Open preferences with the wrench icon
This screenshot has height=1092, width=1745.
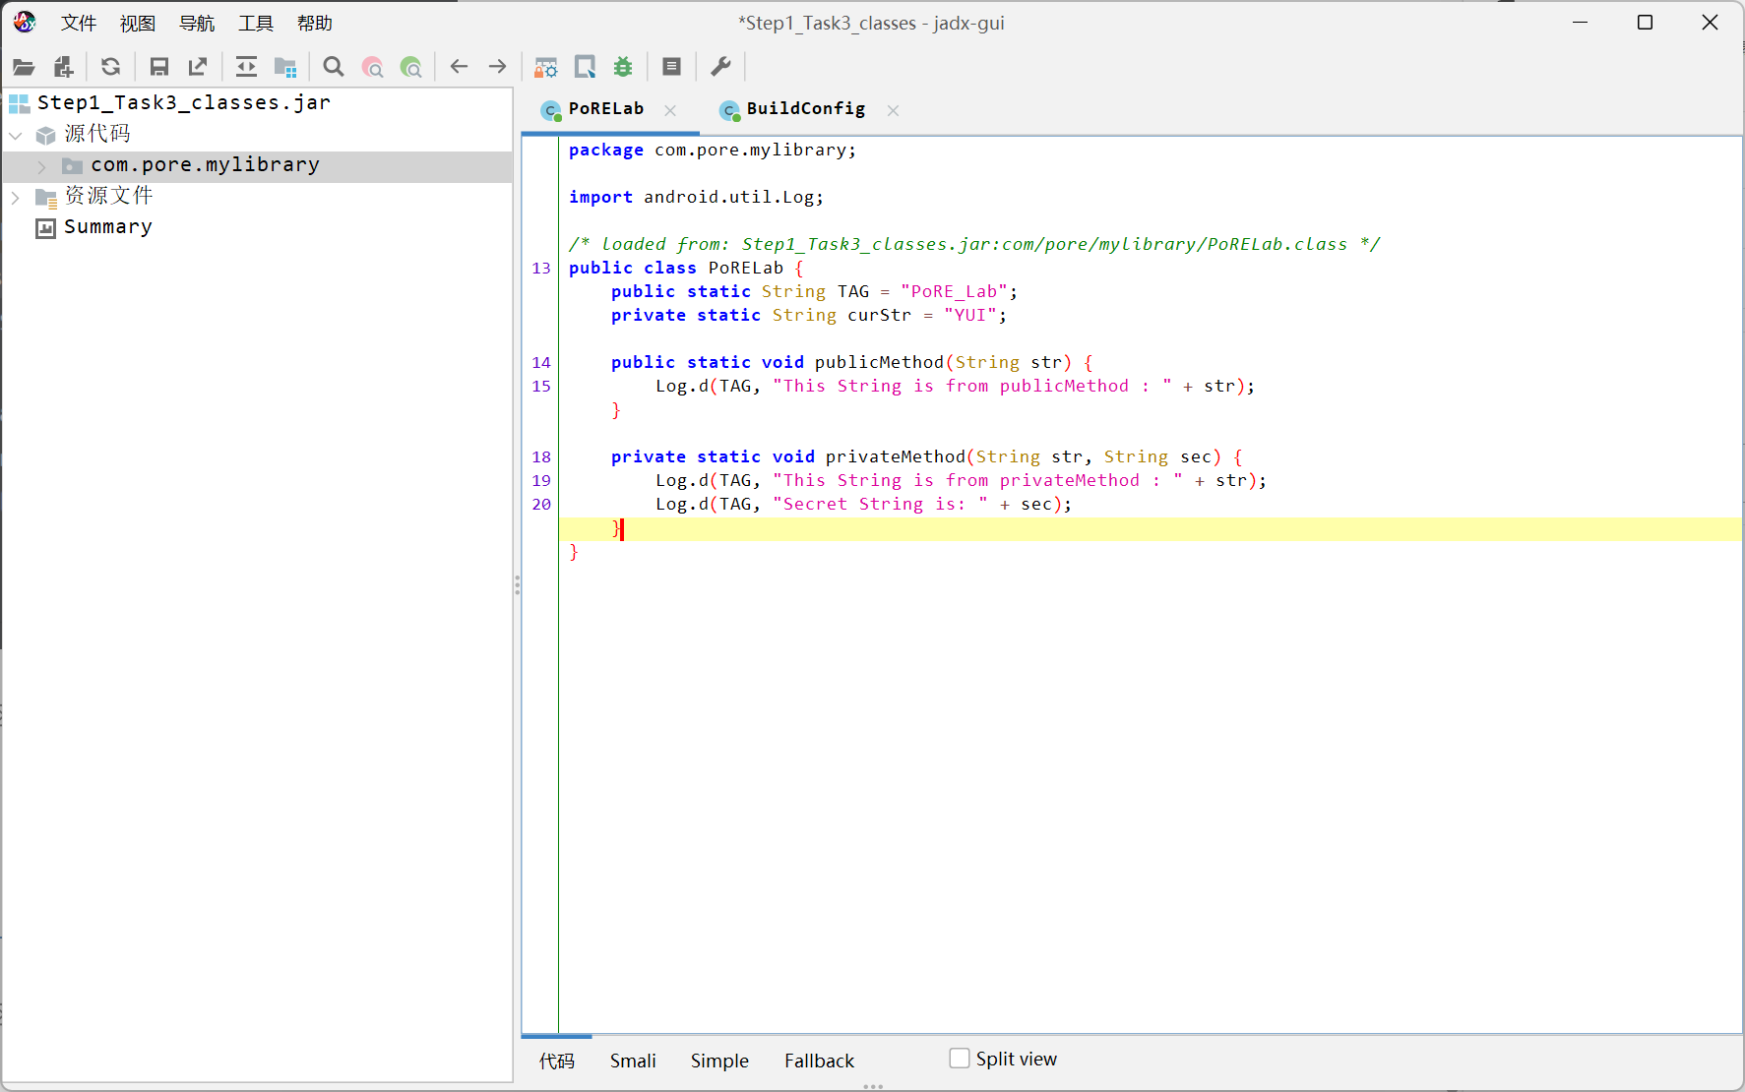(x=720, y=67)
